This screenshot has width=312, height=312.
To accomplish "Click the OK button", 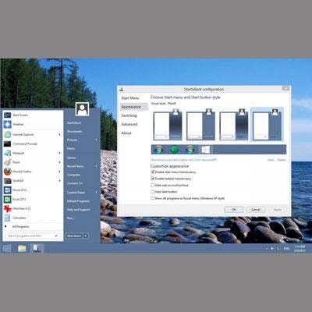I will point(234,210).
